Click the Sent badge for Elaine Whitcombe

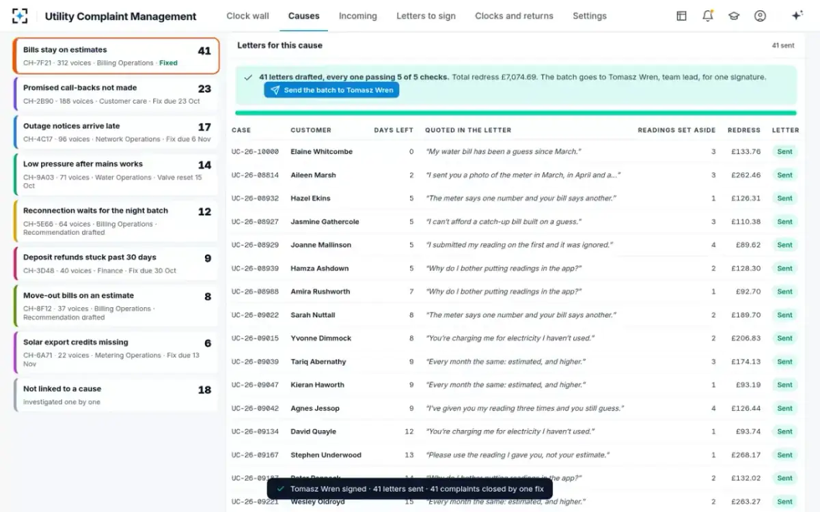pyautogui.click(x=784, y=152)
